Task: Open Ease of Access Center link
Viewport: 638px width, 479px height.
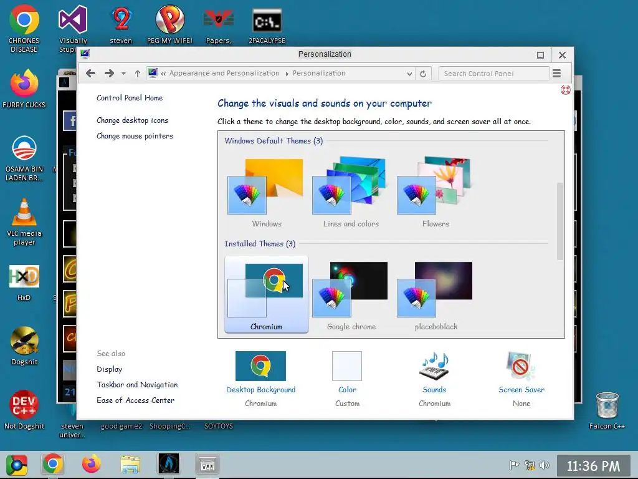Action: pos(135,400)
